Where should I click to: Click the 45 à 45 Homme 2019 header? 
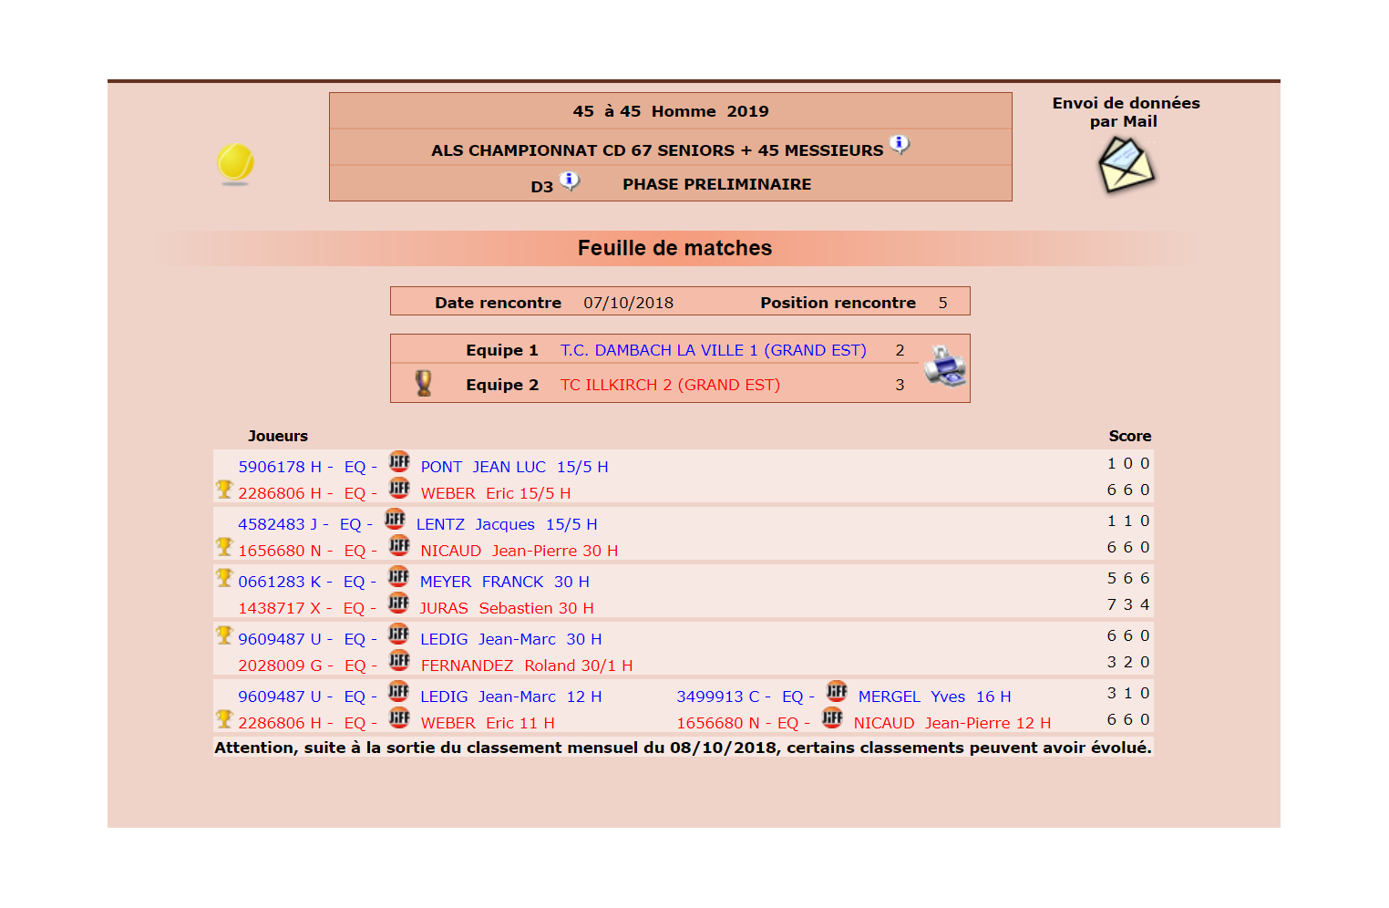point(671,111)
